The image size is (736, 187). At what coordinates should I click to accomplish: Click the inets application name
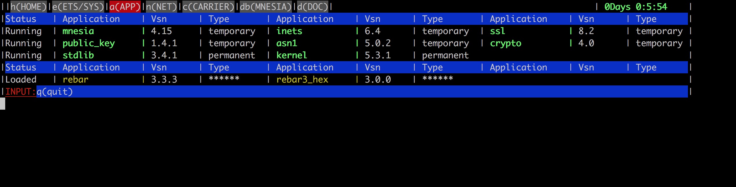point(289,31)
